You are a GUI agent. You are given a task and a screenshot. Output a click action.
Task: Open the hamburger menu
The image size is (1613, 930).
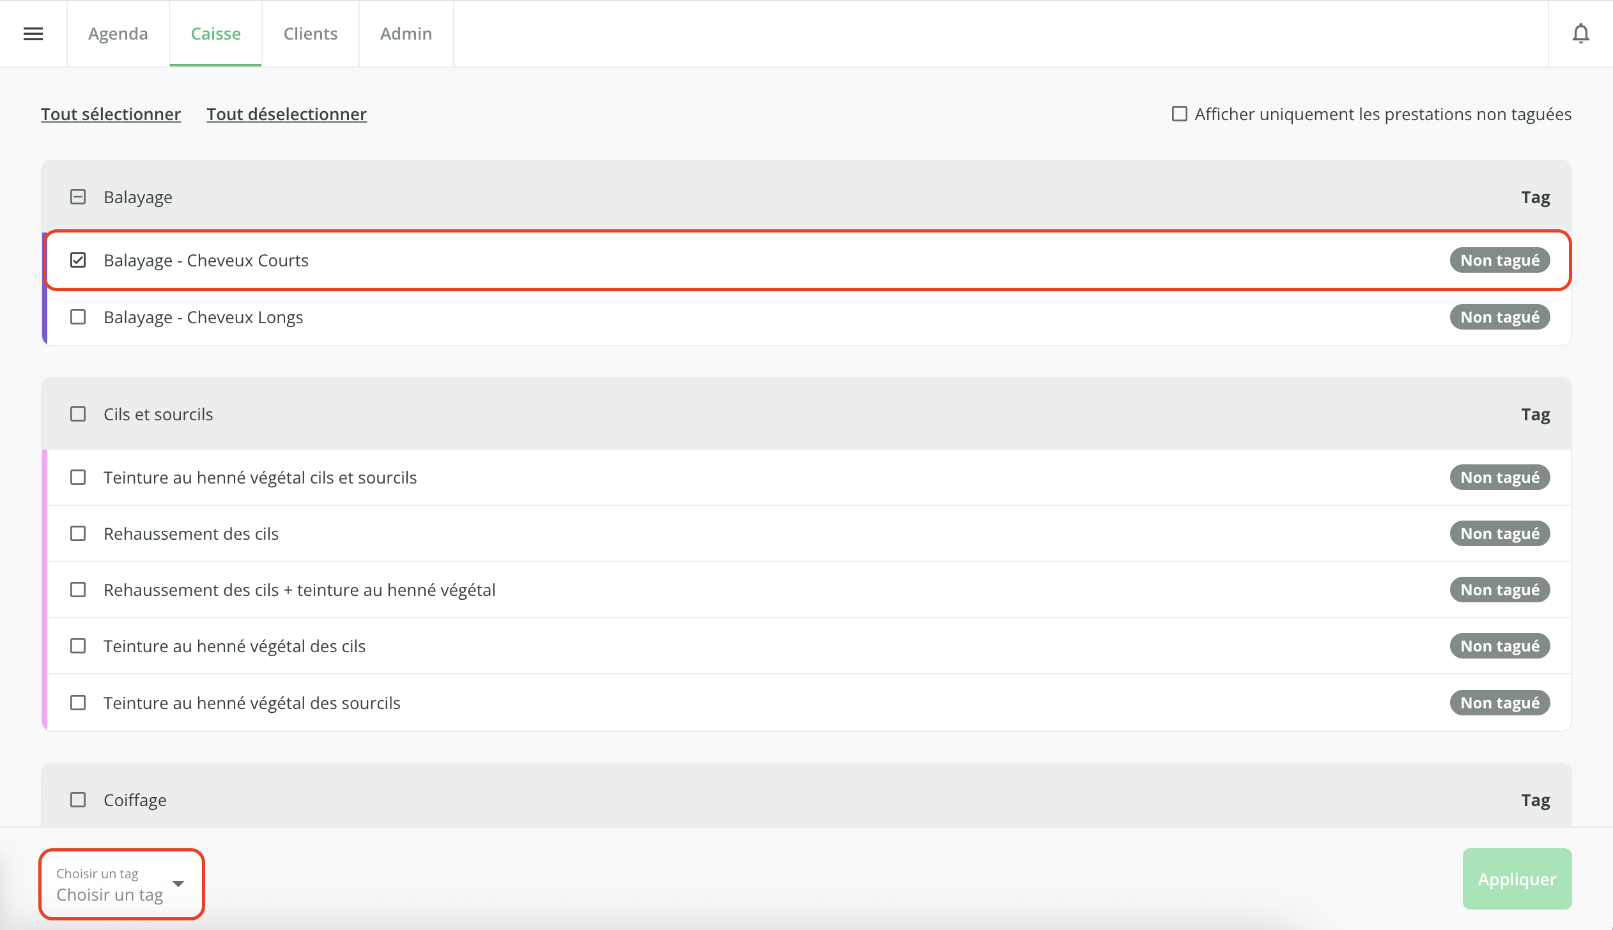33,34
